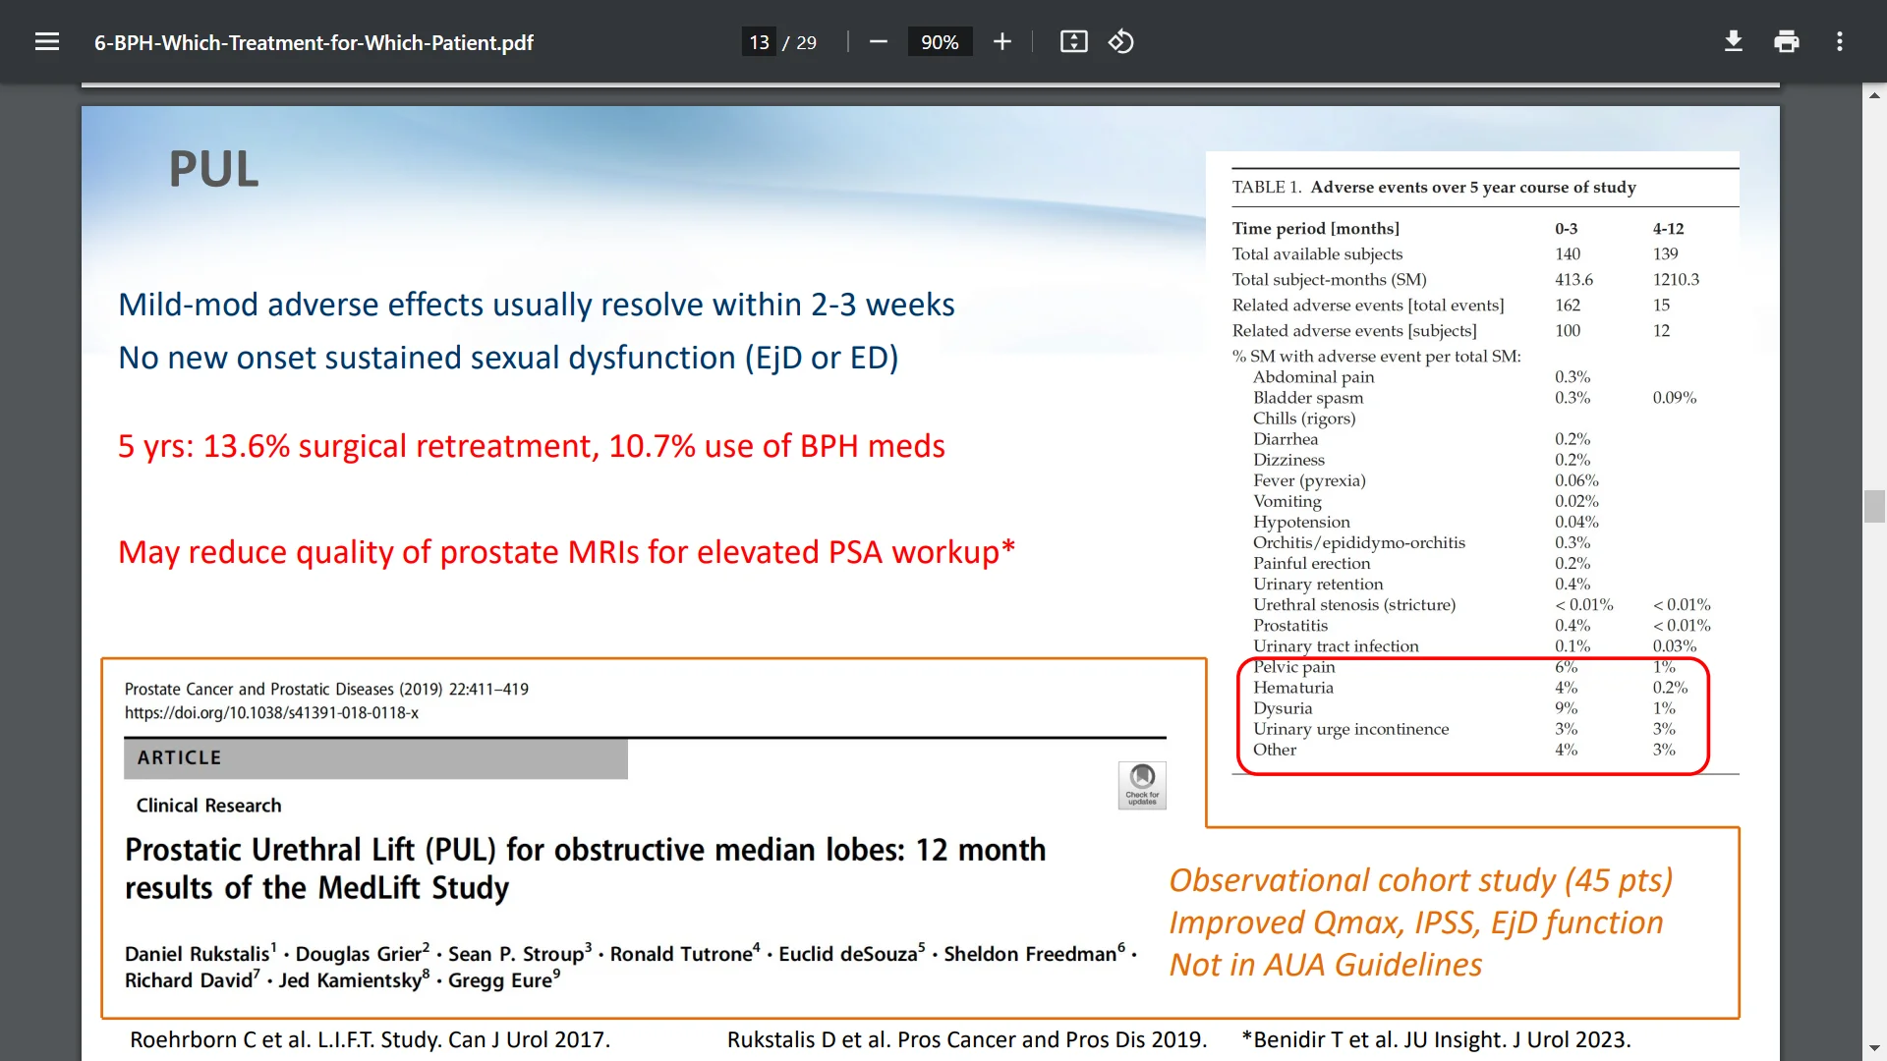Rotate the document counterclockwise
Screen dimensions: 1887x1061
(x=1121, y=41)
